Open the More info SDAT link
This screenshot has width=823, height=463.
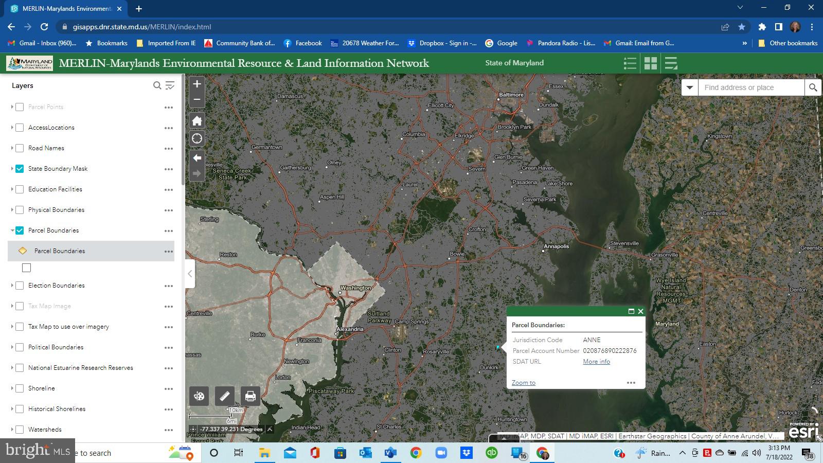[596, 362]
